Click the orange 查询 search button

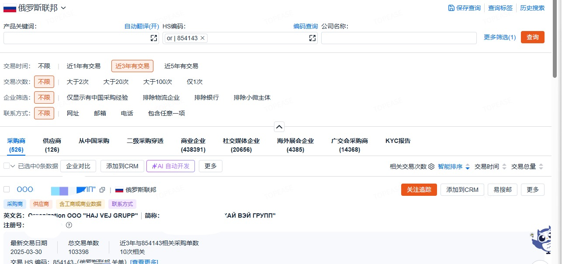532,37
